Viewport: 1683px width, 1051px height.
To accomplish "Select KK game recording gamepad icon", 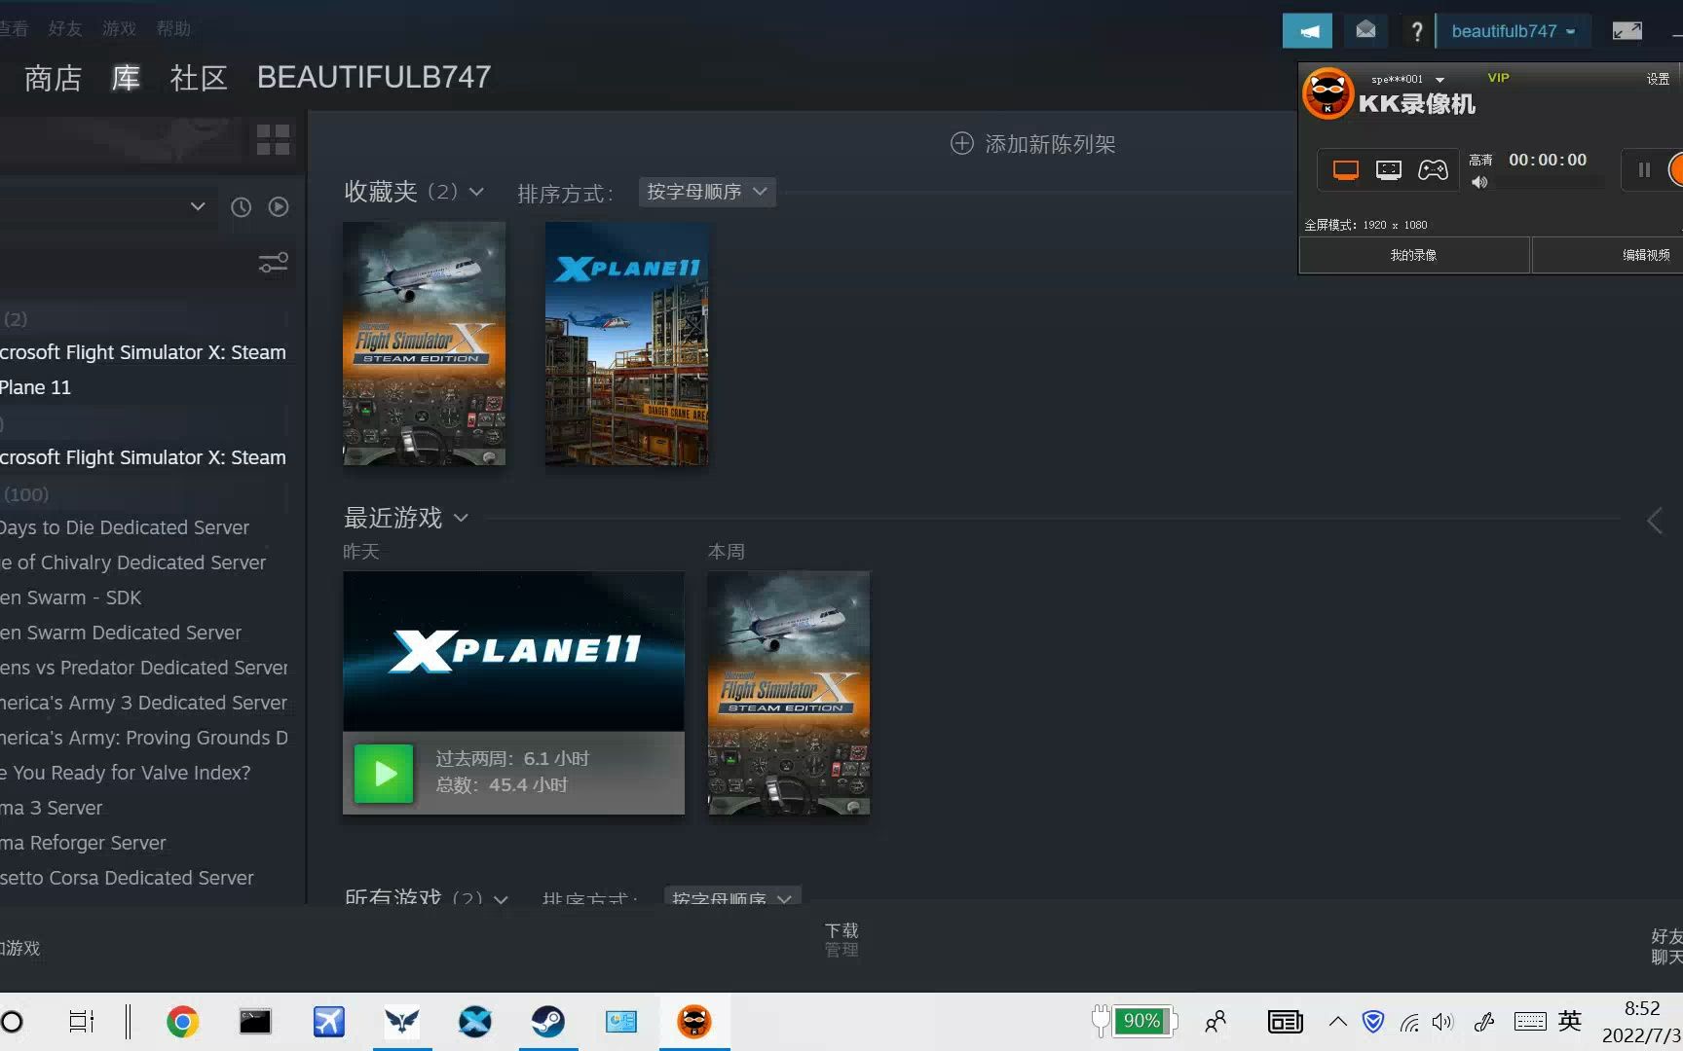I will (x=1432, y=170).
